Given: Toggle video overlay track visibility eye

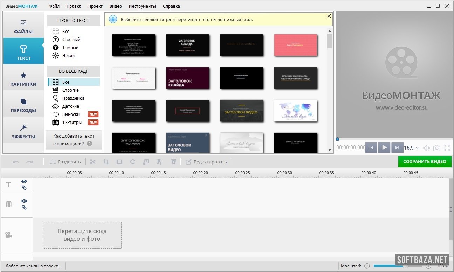Looking at the screenshot, I should (24, 201).
